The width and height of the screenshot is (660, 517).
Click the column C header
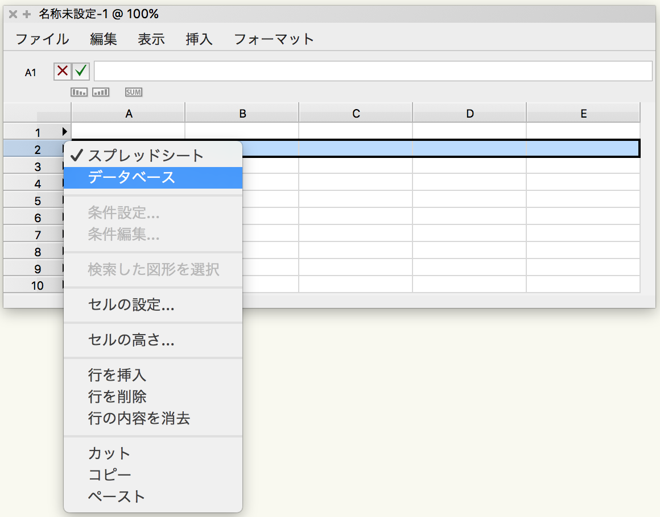click(356, 114)
